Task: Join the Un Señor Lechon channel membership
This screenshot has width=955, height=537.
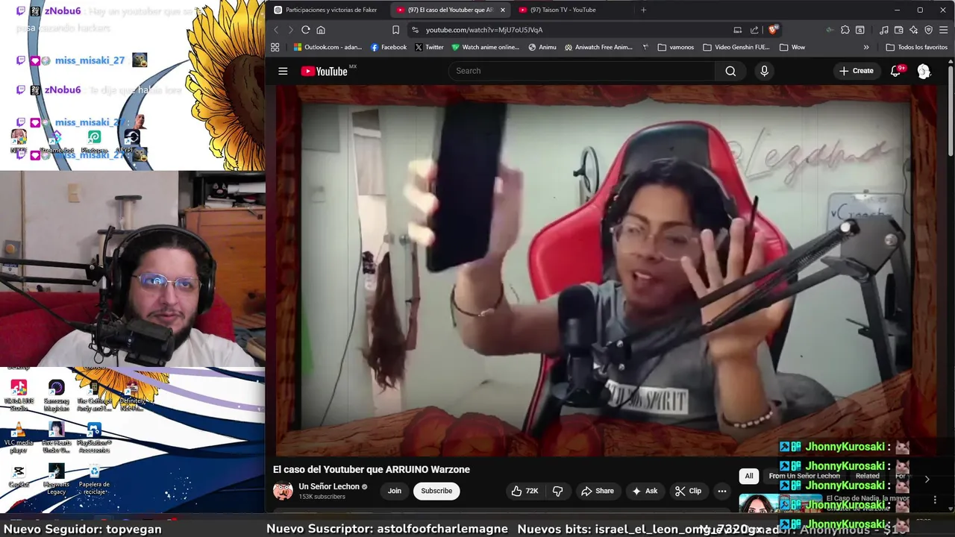Action: [x=395, y=491]
